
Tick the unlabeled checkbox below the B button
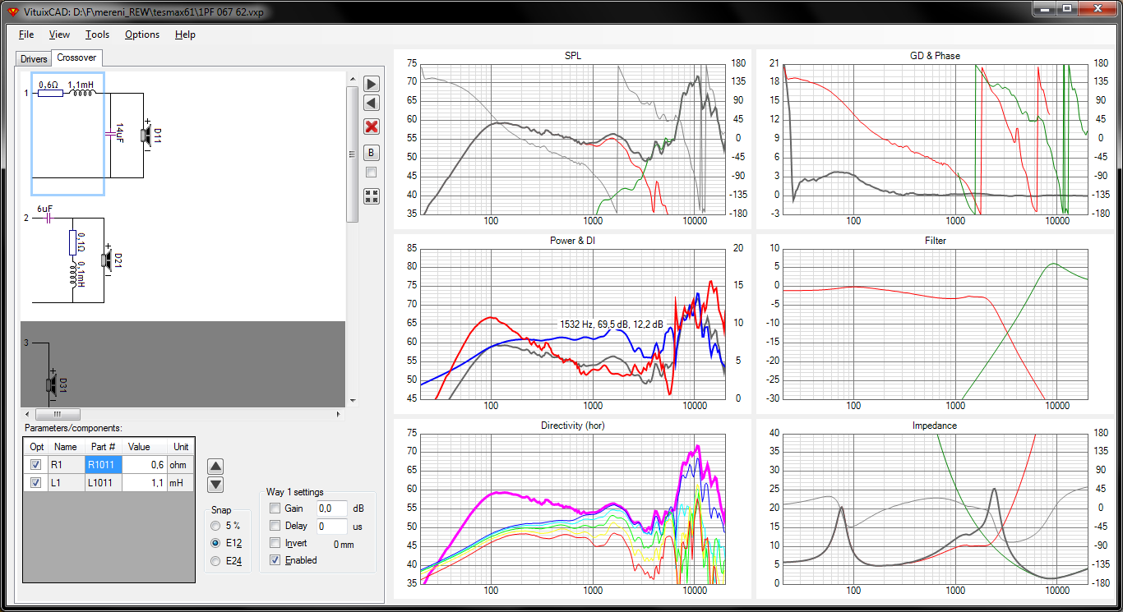click(x=372, y=173)
